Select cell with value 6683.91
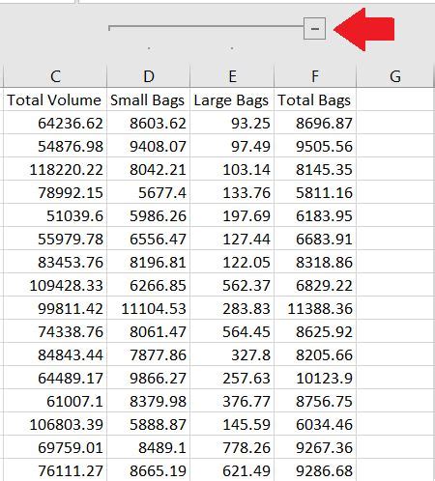This screenshot has height=481, width=435. point(315,239)
